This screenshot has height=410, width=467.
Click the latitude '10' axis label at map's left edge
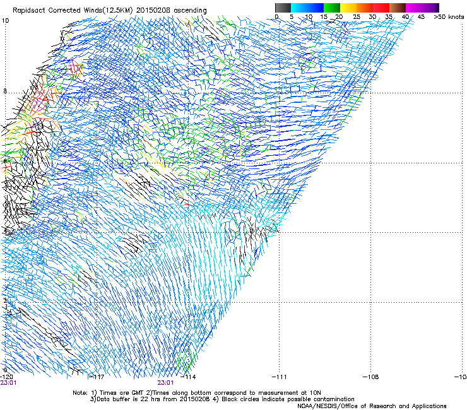5,21
